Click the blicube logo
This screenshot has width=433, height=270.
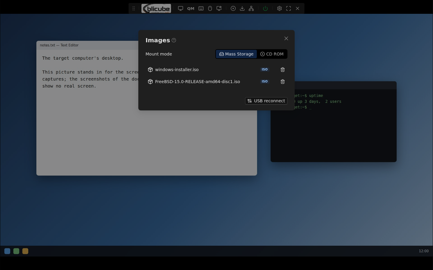tap(156, 8)
